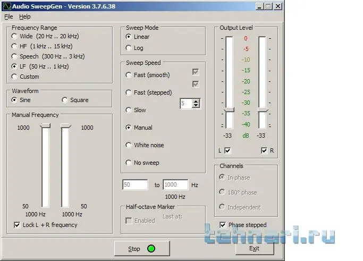The width and height of the screenshot is (363, 261).
Task: Toggle the R channel output checkbox
Action: point(264,150)
